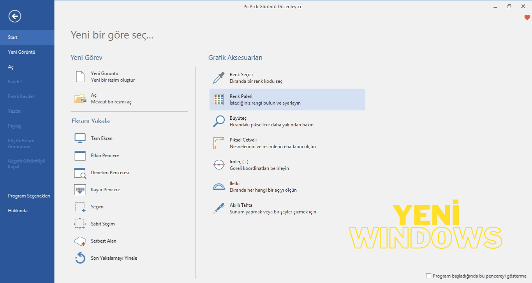Image resolution: width=532 pixels, height=283 pixels.
Task: Click the Akıllı Tahta pen icon
Action: point(218,208)
